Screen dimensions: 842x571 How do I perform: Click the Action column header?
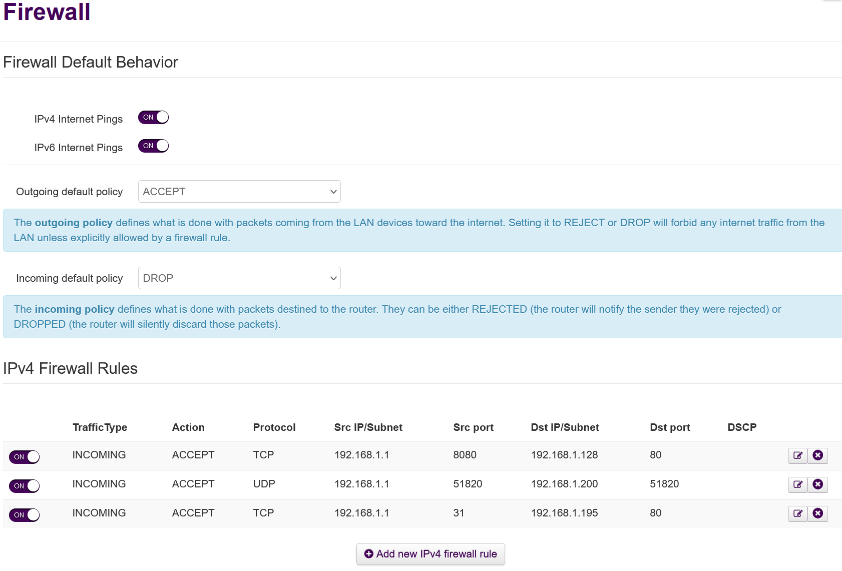click(x=188, y=427)
